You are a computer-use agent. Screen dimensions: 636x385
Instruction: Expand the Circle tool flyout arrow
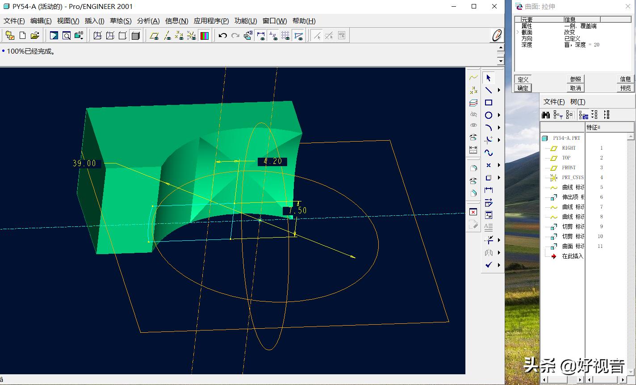499,115
